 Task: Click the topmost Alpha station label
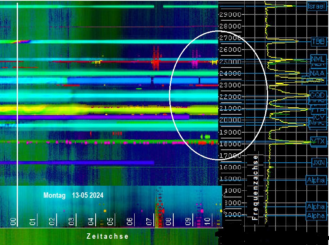316,180
